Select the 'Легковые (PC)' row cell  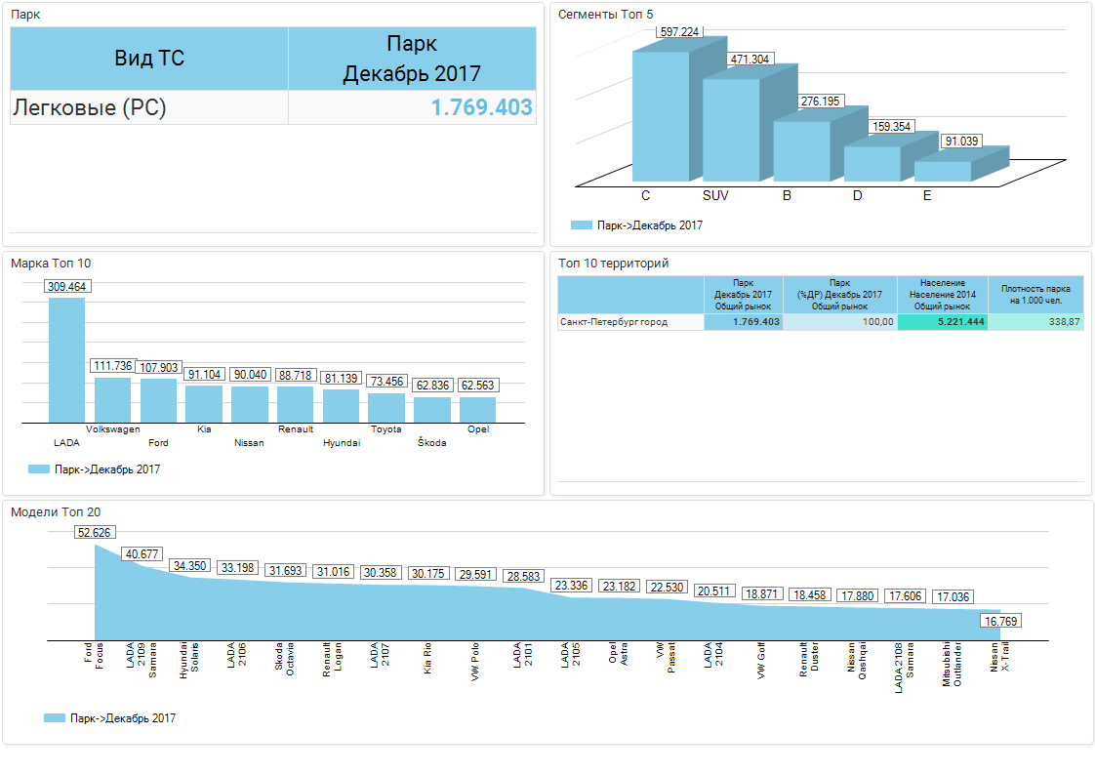[x=149, y=108]
